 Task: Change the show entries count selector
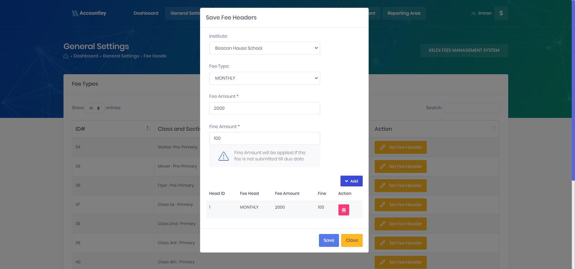pos(95,108)
